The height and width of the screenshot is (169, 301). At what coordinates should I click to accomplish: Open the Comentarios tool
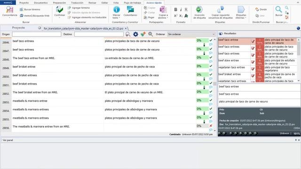click(130, 11)
